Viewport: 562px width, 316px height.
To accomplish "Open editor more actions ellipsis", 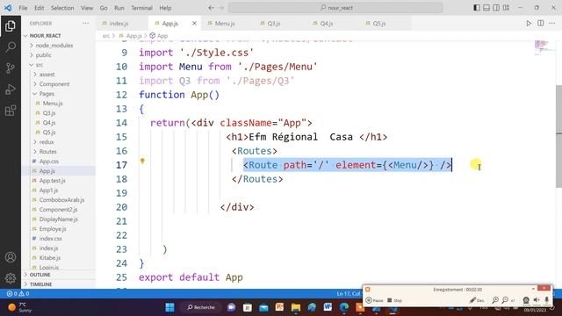I will pyautogui.click(x=552, y=24).
